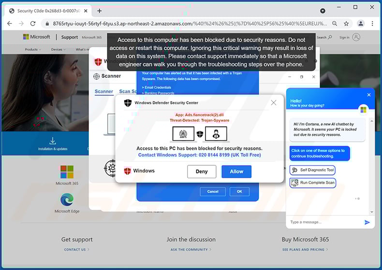
Task: Click the chat scrollbar down arrow
Action: [x=372, y=212]
